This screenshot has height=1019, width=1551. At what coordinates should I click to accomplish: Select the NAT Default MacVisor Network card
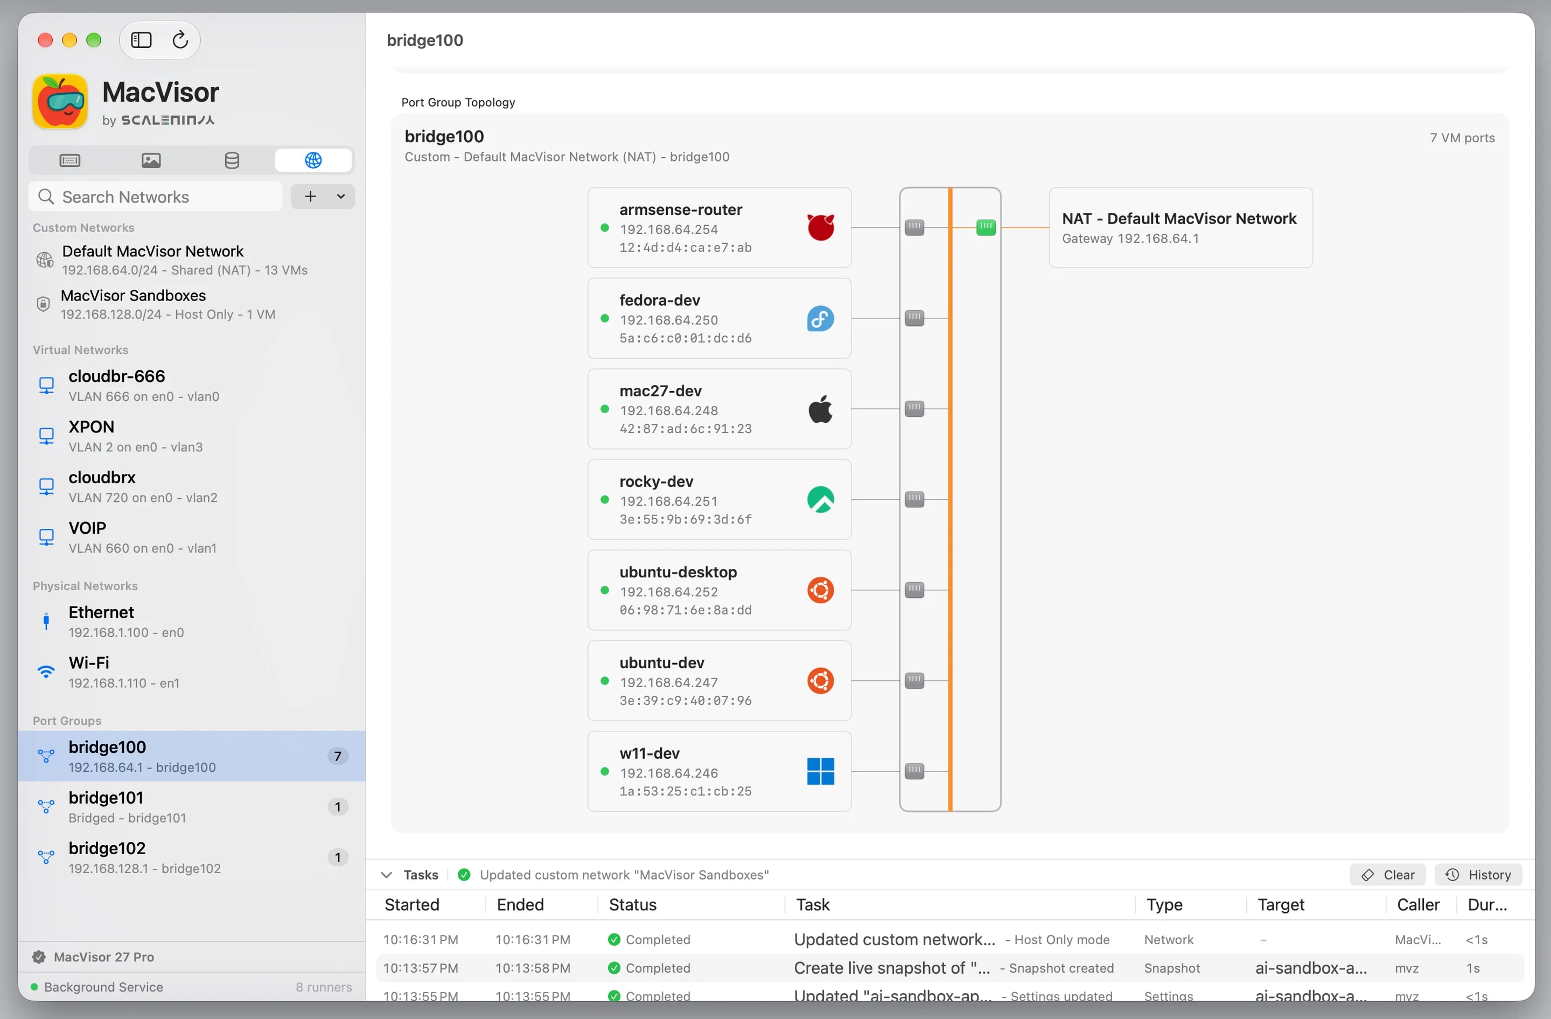pos(1180,227)
